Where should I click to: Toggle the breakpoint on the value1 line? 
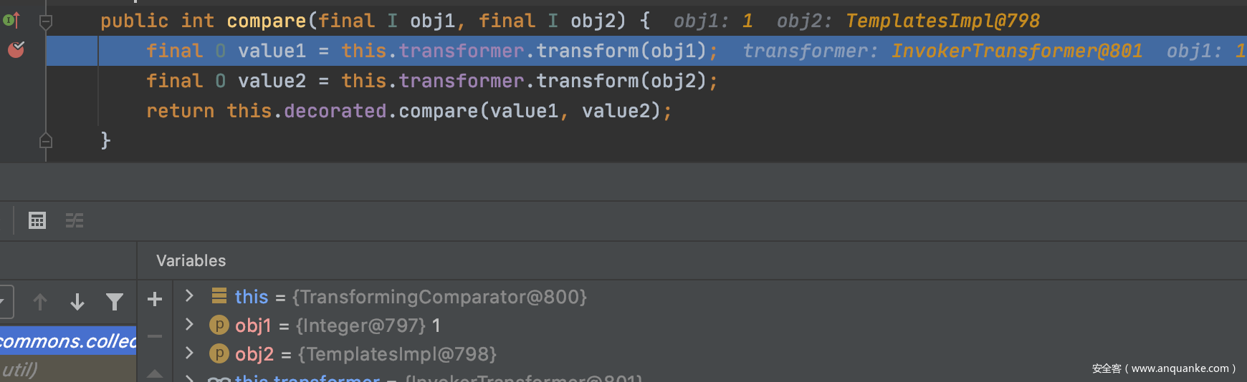16,50
